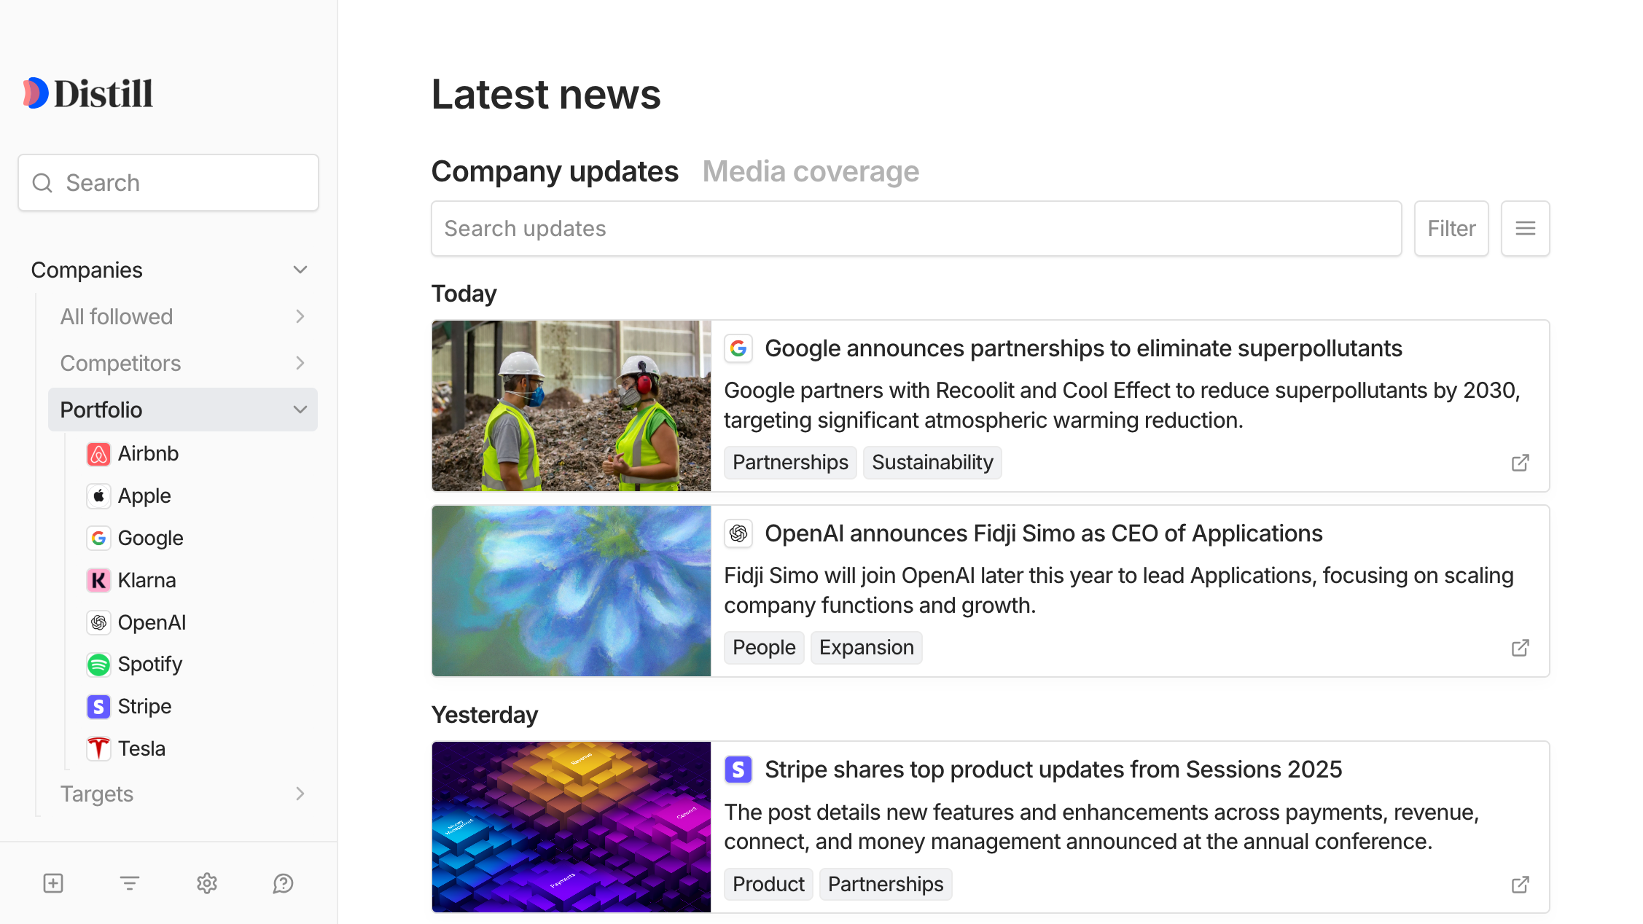This screenshot has height=924, width=1643.
Task: Open settings gear icon in sidebar
Action: pyautogui.click(x=207, y=883)
